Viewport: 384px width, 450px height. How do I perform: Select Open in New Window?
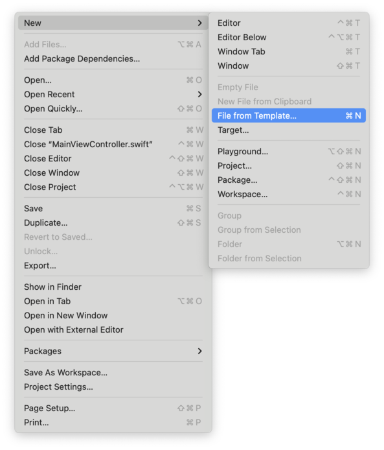click(x=113, y=315)
